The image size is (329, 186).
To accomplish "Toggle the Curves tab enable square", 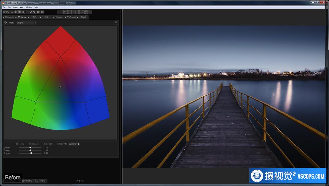I will click(x=53, y=17).
